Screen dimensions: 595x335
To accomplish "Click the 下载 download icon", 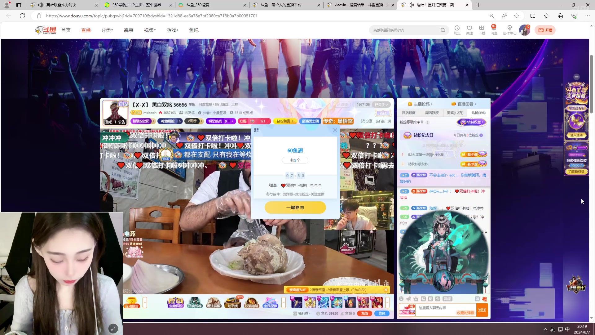I will point(482,30).
